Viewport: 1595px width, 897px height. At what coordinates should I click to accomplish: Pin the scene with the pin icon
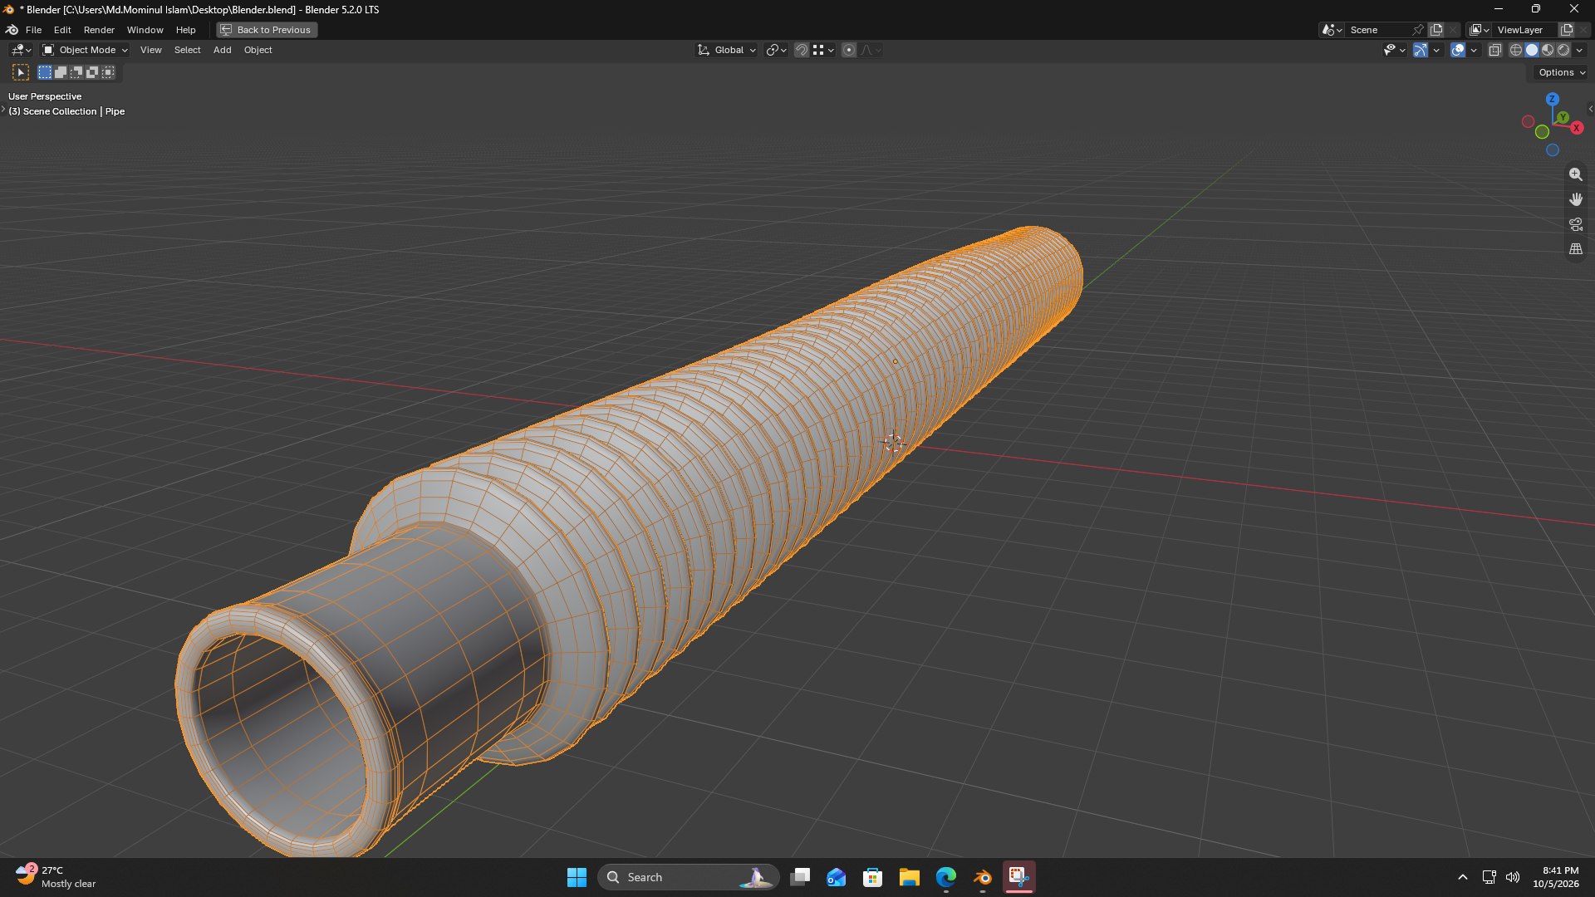1418,30
